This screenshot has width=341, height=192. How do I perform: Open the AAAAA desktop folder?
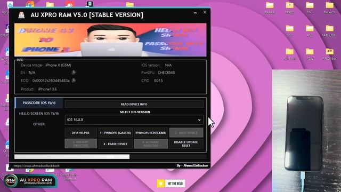270,8
